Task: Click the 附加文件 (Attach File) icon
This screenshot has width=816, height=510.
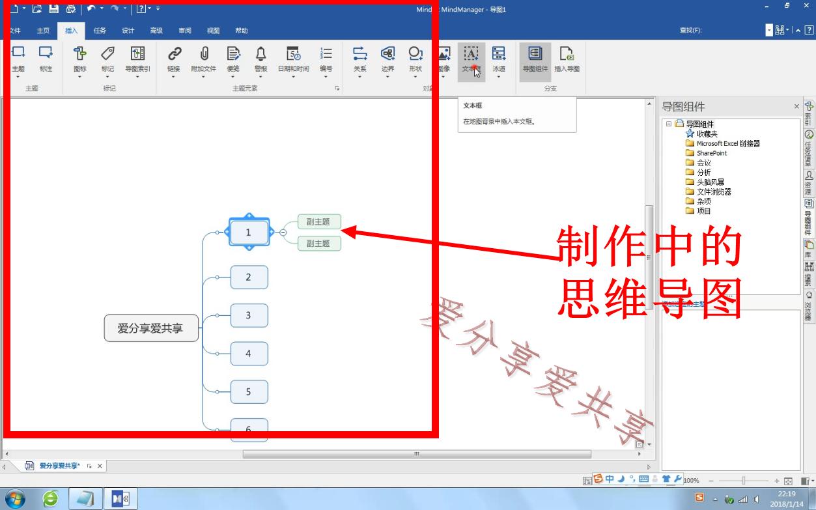Action: 203,62
